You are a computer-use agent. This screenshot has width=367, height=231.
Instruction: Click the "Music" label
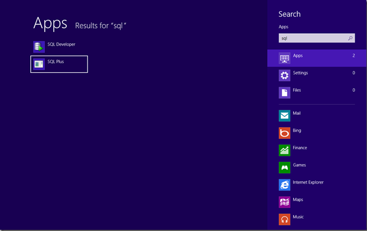(298, 217)
